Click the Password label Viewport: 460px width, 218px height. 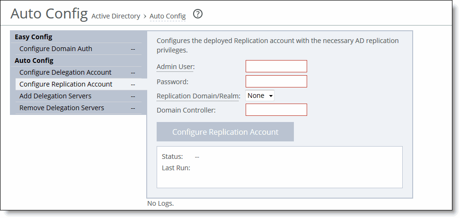[x=172, y=82]
